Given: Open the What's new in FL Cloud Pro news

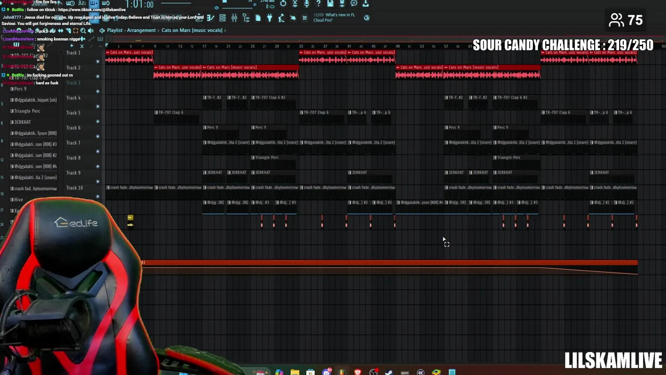Looking at the screenshot, I should pos(334,17).
